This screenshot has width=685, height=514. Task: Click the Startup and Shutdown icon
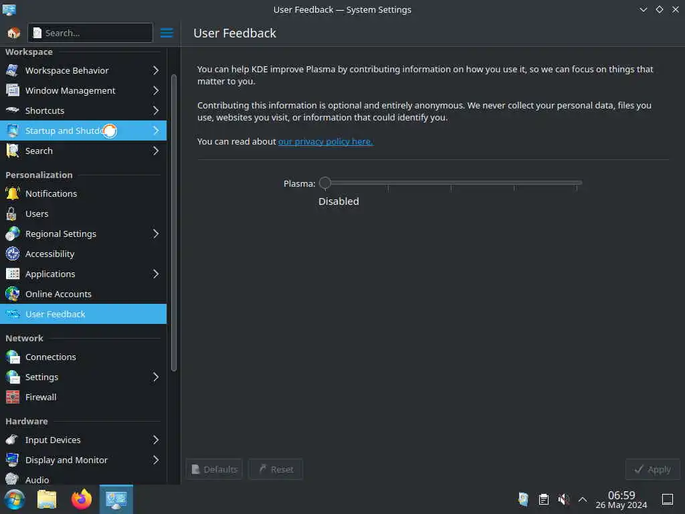(x=12, y=131)
